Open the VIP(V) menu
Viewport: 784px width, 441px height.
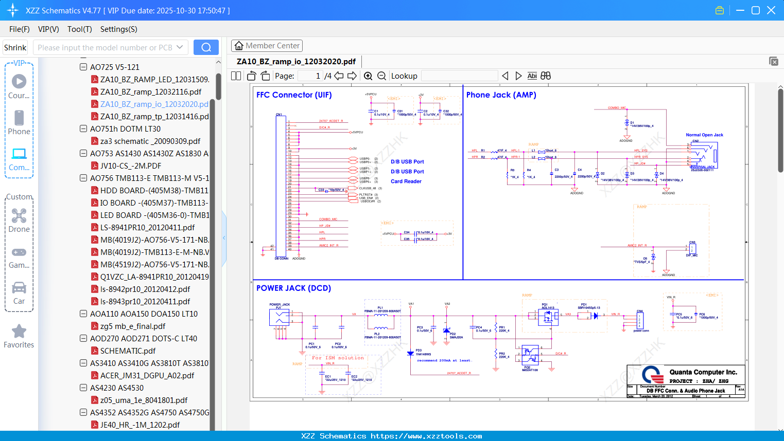click(x=48, y=29)
